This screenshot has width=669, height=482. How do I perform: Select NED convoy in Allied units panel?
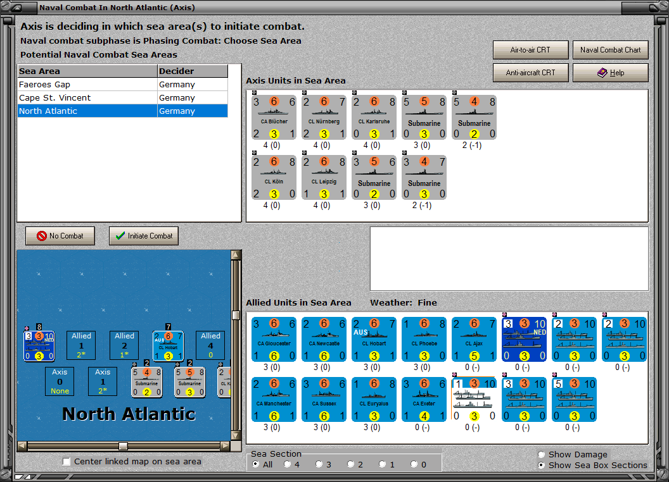click(x=524, y=339)
